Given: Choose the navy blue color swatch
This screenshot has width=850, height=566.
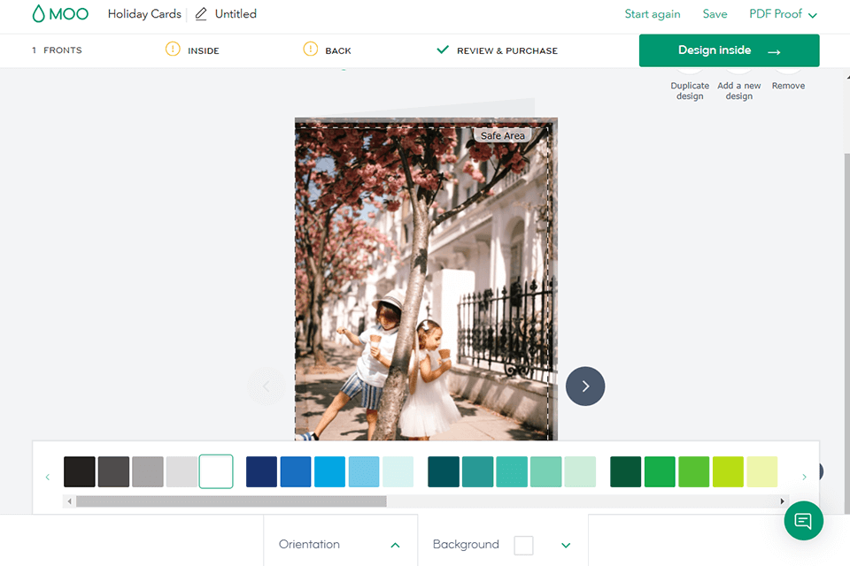Looking at the screenshot, I should [261, 471].
